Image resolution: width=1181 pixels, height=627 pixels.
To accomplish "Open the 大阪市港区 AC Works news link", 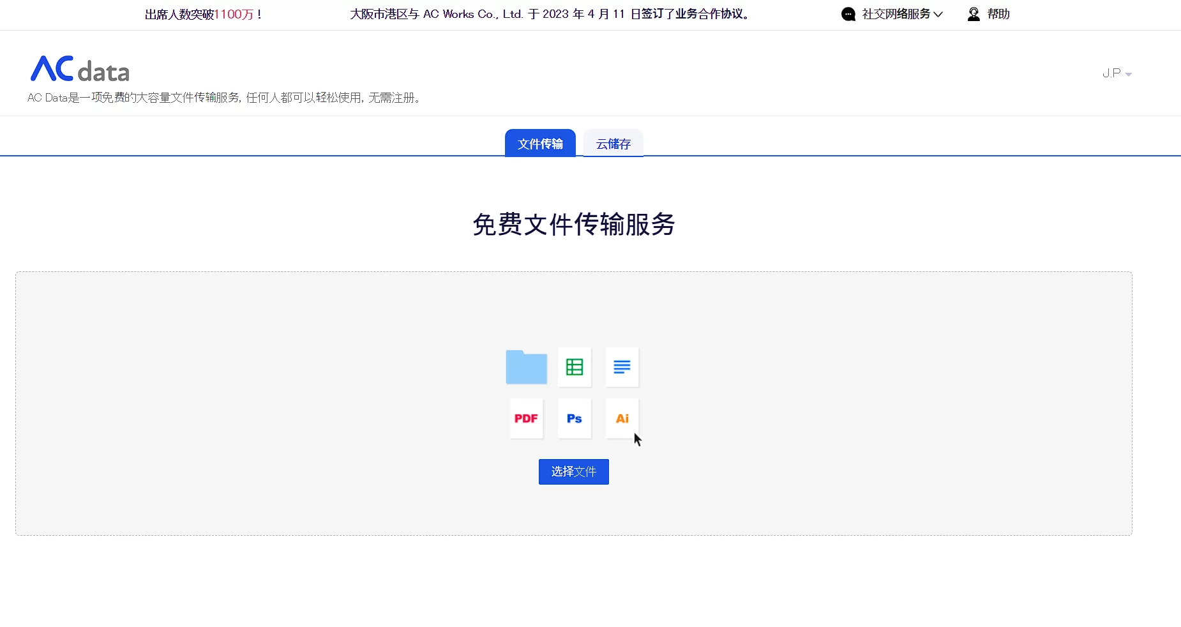I will [x=550, y=14].
